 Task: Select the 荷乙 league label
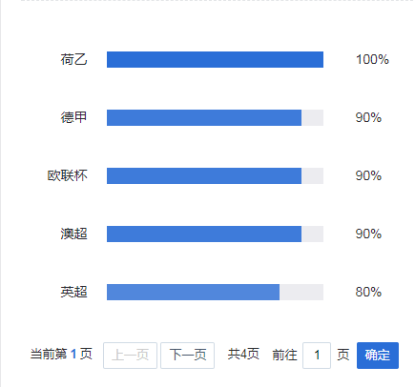pos(73,59)
